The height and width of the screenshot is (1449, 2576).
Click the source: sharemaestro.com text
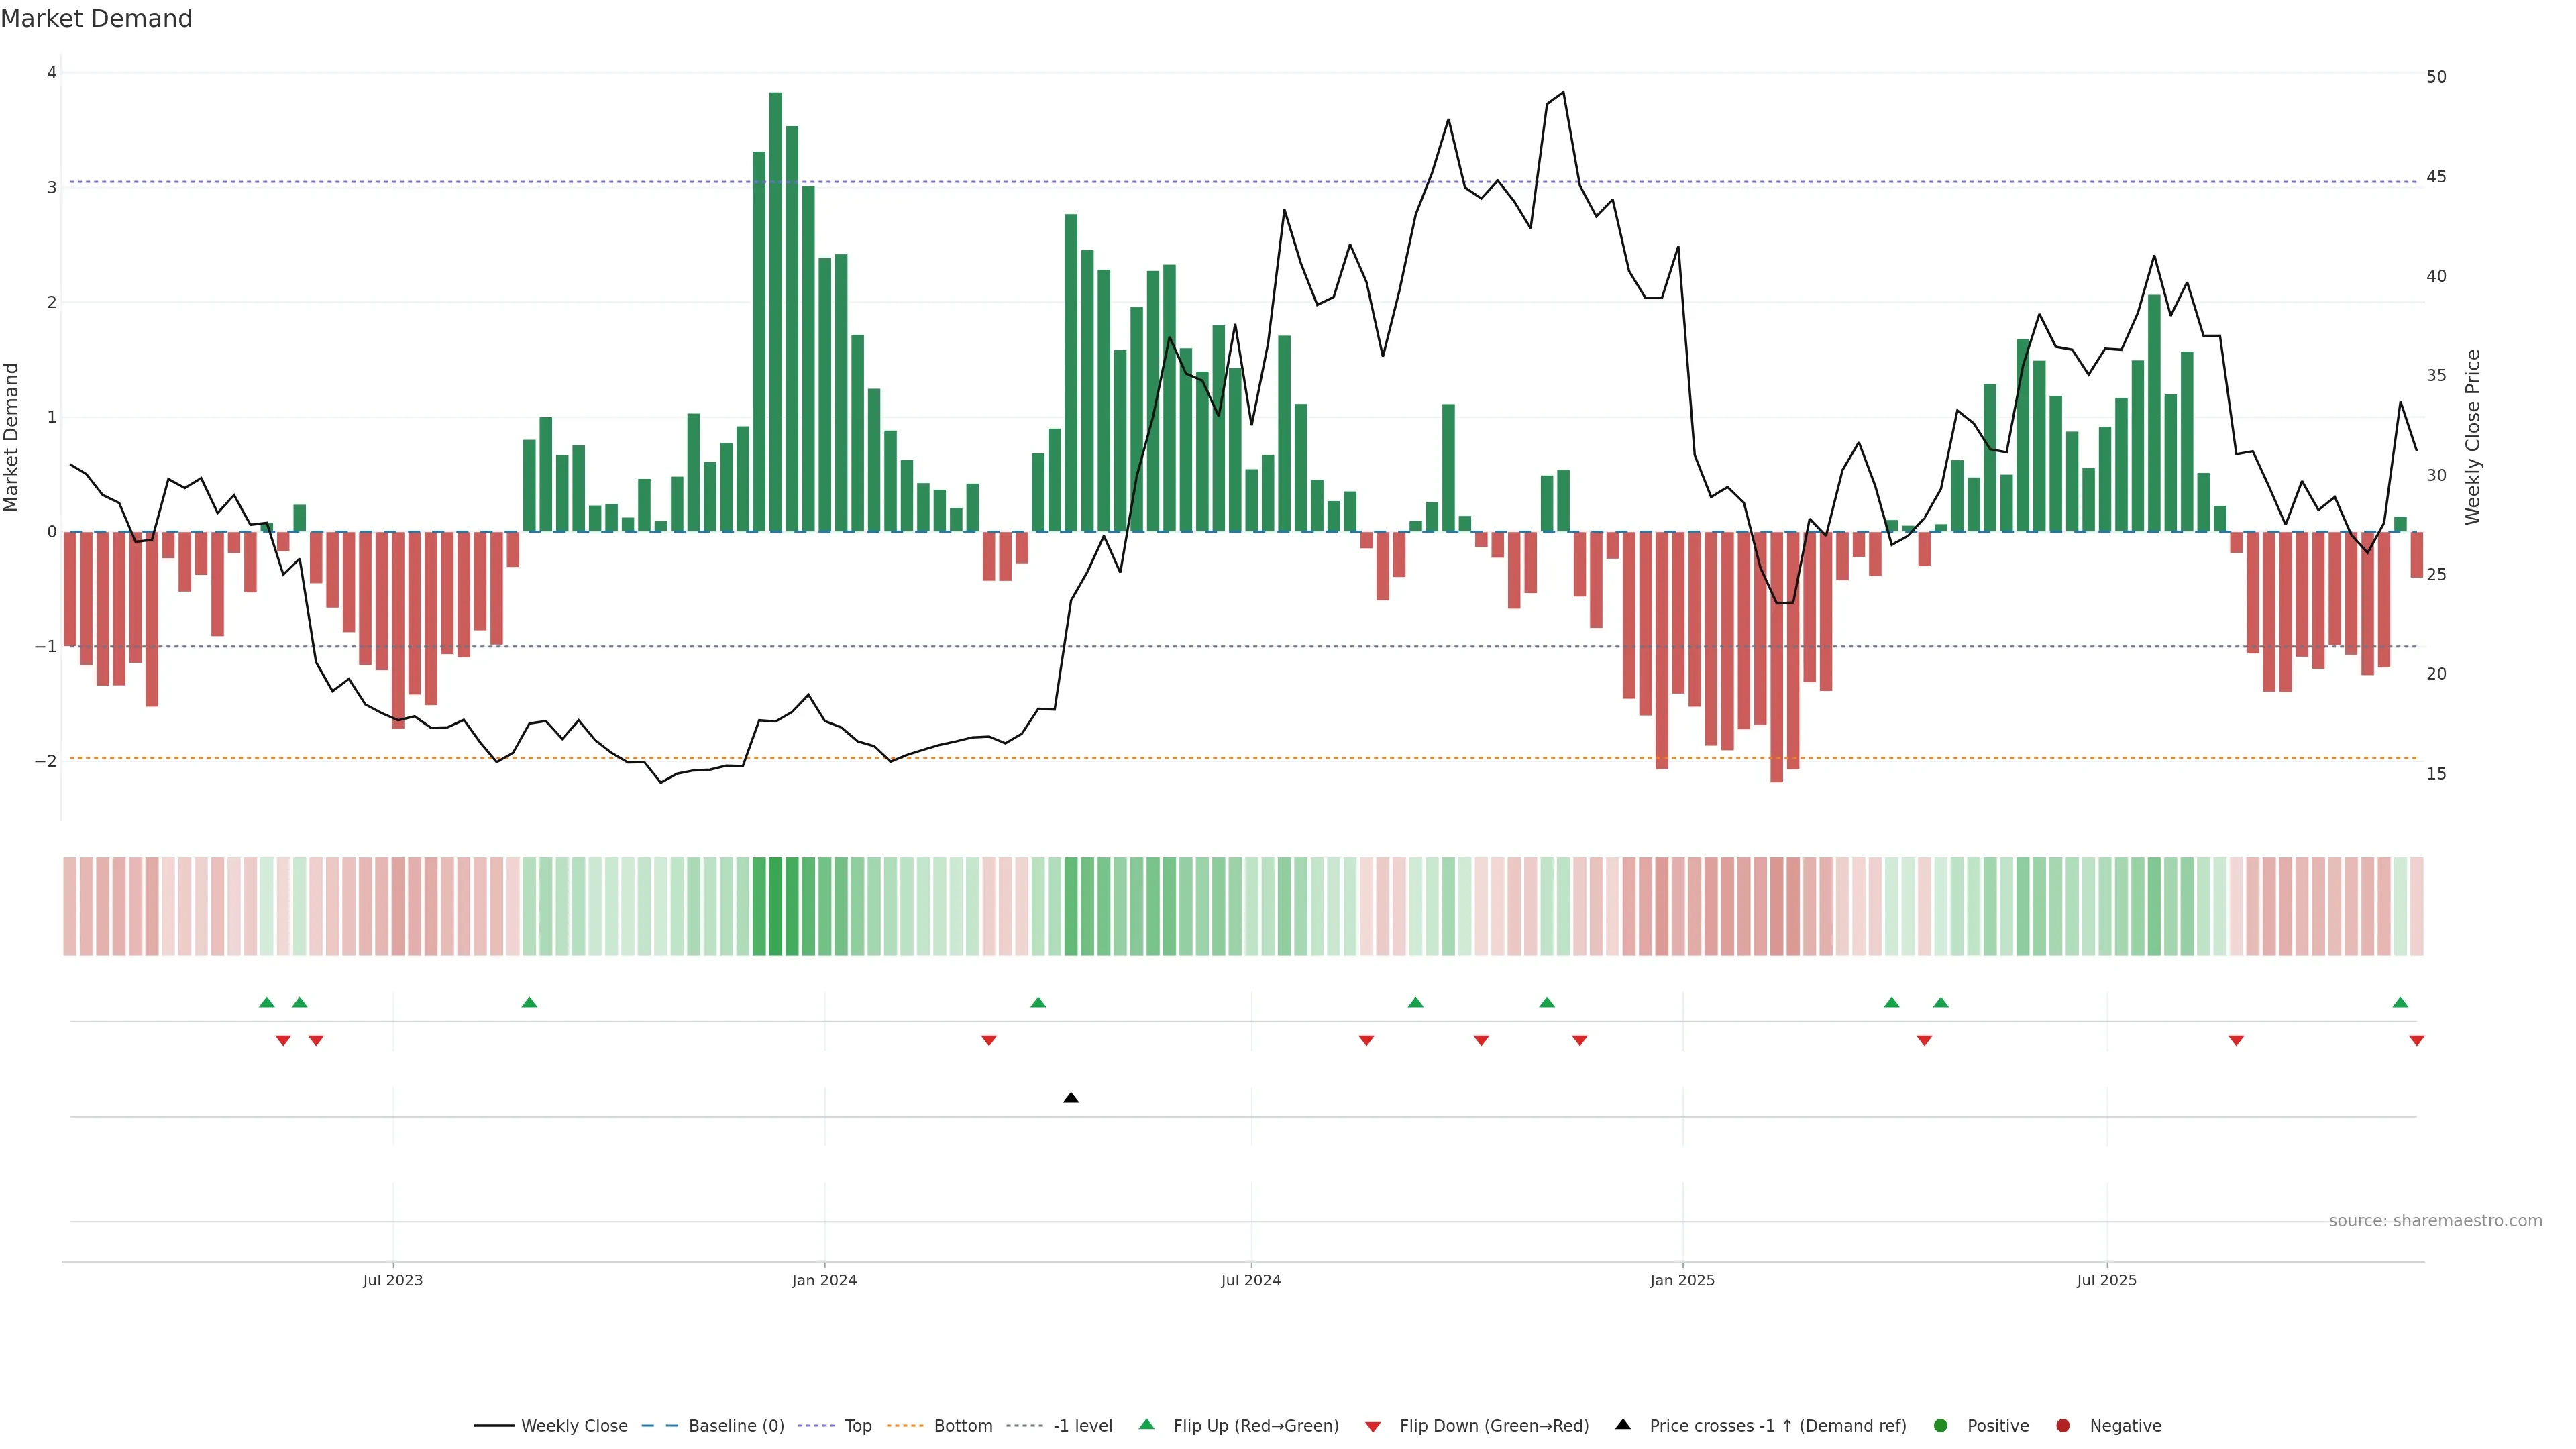coord(2435,1221)
